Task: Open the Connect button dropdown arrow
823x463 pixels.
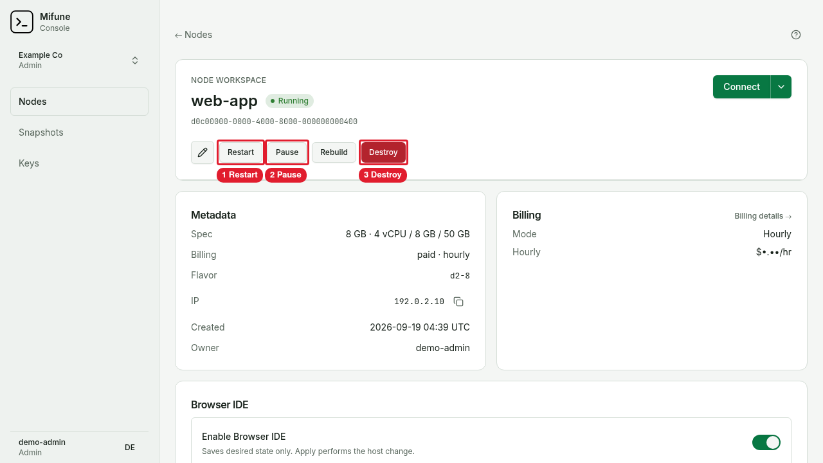Action: [781, 87]
